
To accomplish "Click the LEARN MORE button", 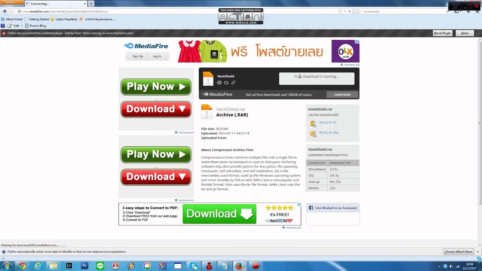I will click(x=342, y=94).
